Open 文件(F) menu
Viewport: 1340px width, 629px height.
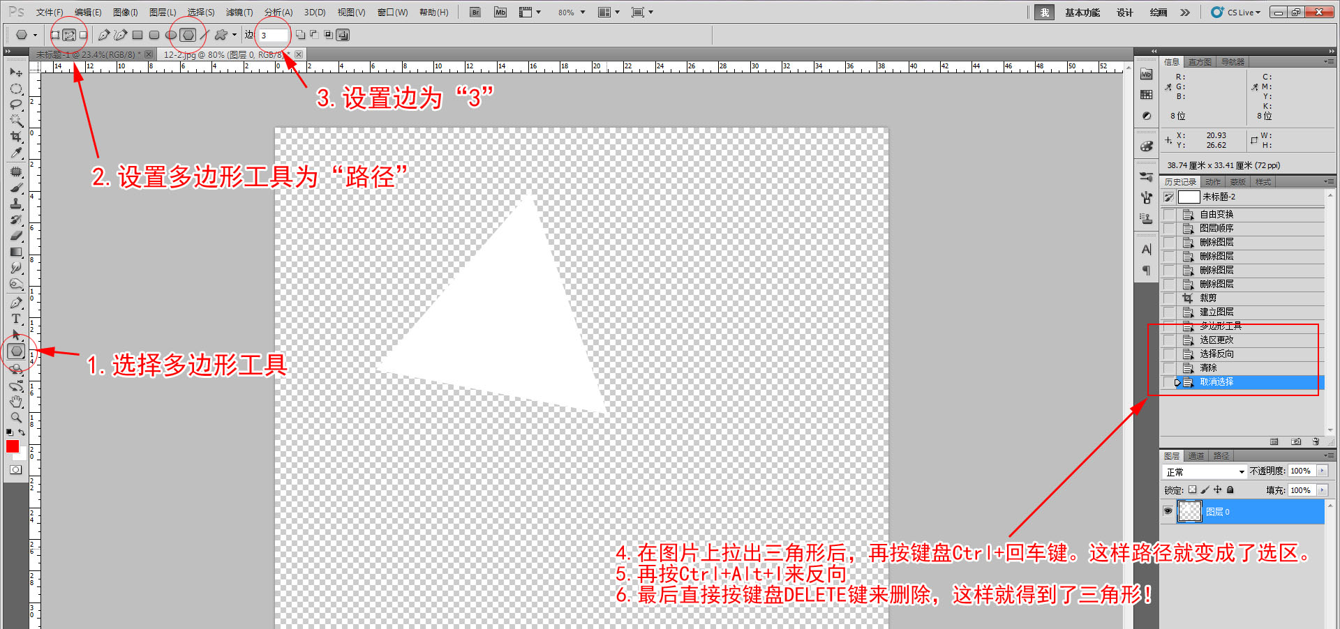point(50,13)
